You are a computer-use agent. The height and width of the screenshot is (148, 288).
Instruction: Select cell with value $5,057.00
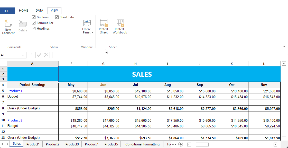coord(264,108)
